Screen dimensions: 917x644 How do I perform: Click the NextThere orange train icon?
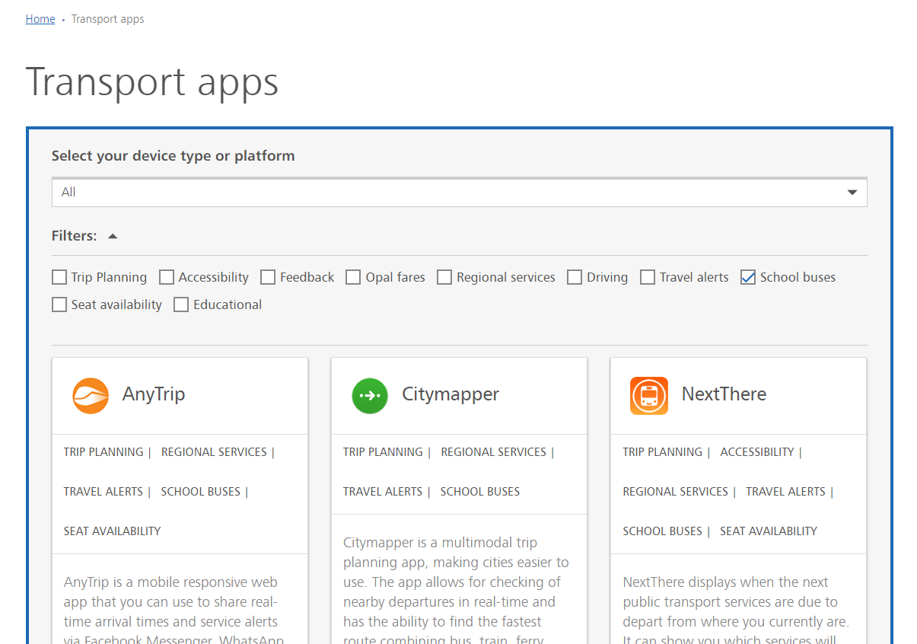pyautogui.click(x=649, y=396)
